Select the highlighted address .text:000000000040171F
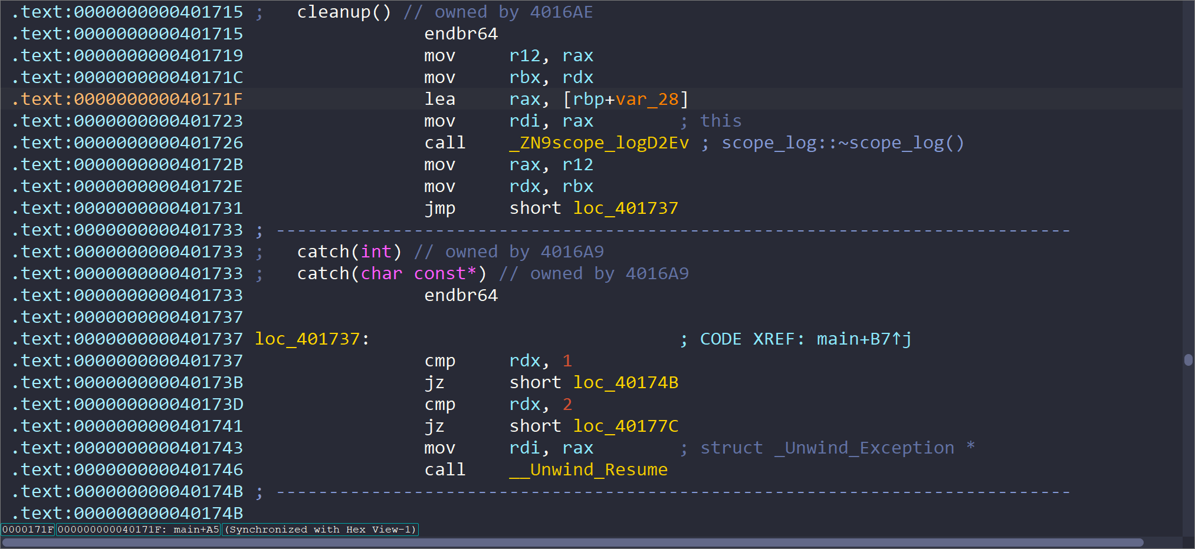The image size is (1195, 549). [127, 99]
